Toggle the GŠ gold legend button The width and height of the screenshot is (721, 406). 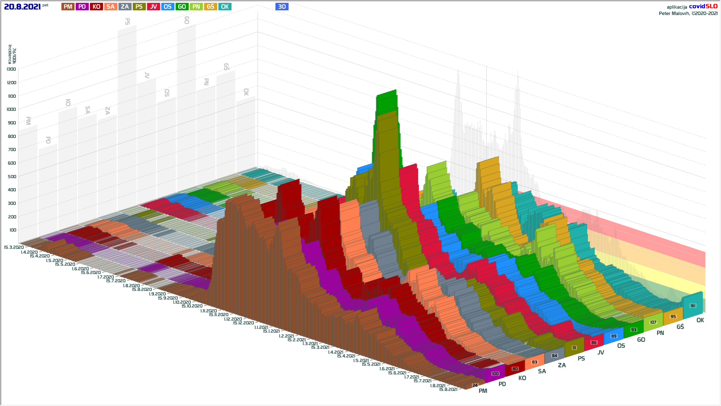[x=210, y=7]
